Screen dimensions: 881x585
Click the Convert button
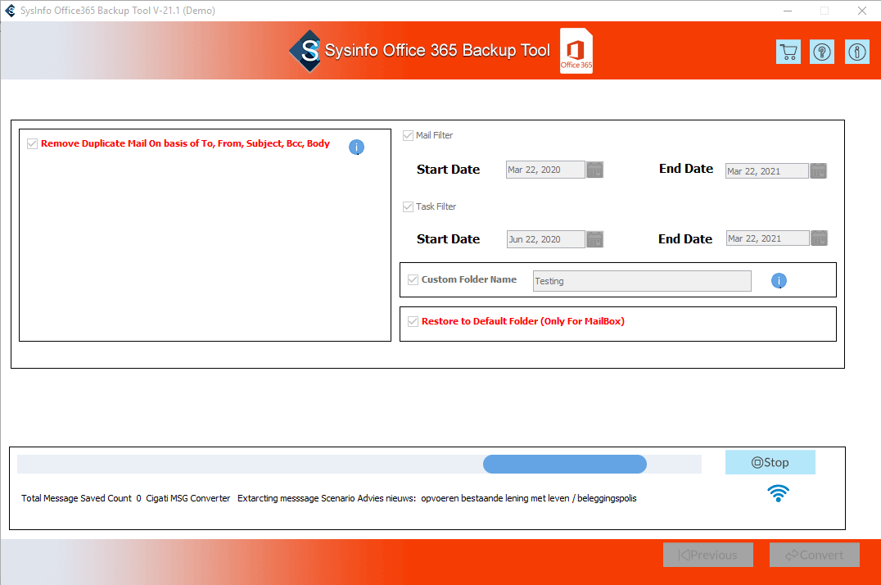(x=815, y=555)
